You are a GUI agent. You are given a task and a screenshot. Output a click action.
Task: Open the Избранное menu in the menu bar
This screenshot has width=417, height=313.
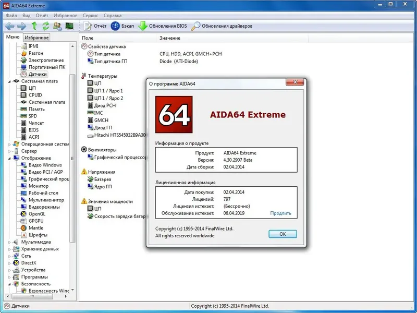coord(65,16)
